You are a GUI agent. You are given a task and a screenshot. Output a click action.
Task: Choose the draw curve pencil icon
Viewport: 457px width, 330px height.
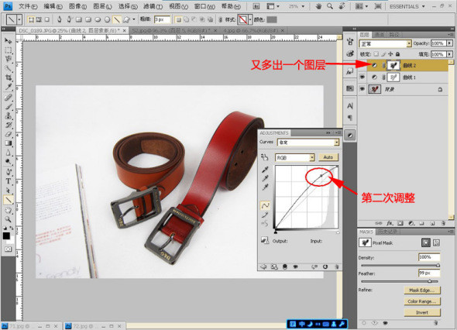[x=265, y=215]
